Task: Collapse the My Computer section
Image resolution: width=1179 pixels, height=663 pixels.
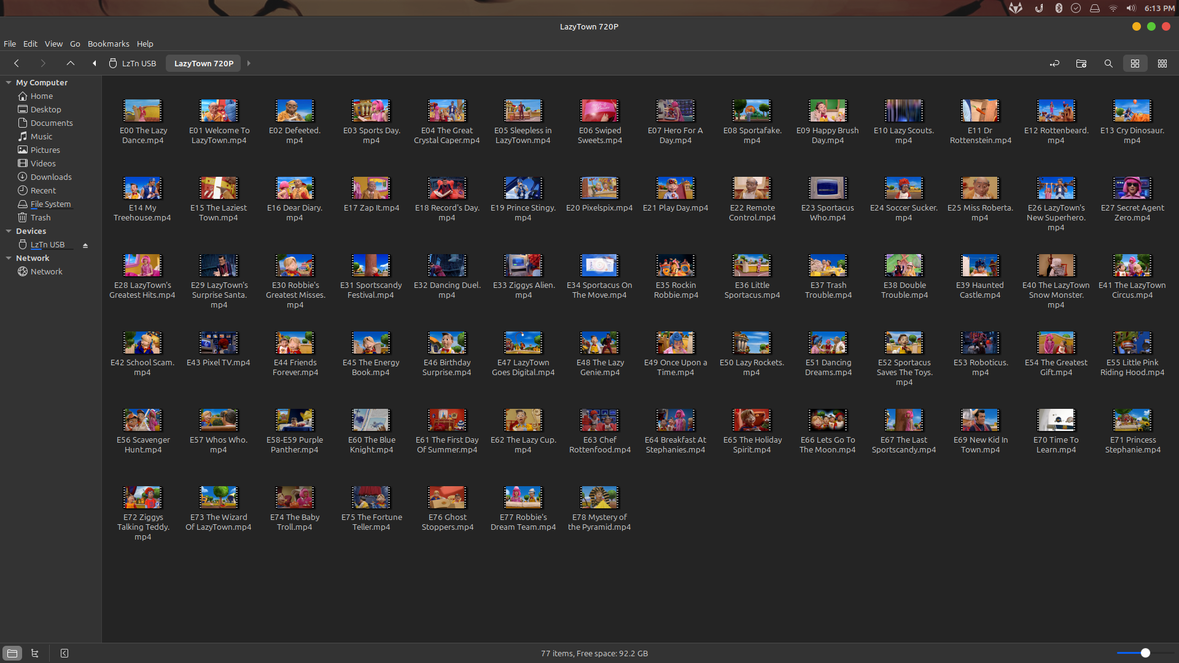Action: pyautogui.click(x=9, y=82)
